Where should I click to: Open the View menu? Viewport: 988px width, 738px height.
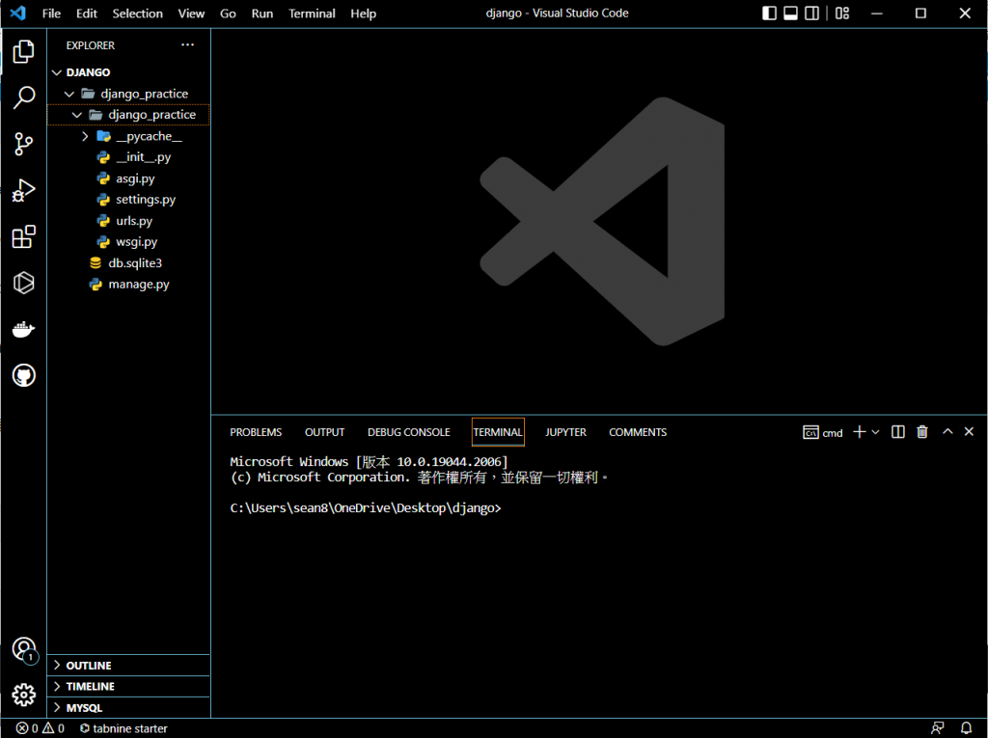tap(191, 14)
